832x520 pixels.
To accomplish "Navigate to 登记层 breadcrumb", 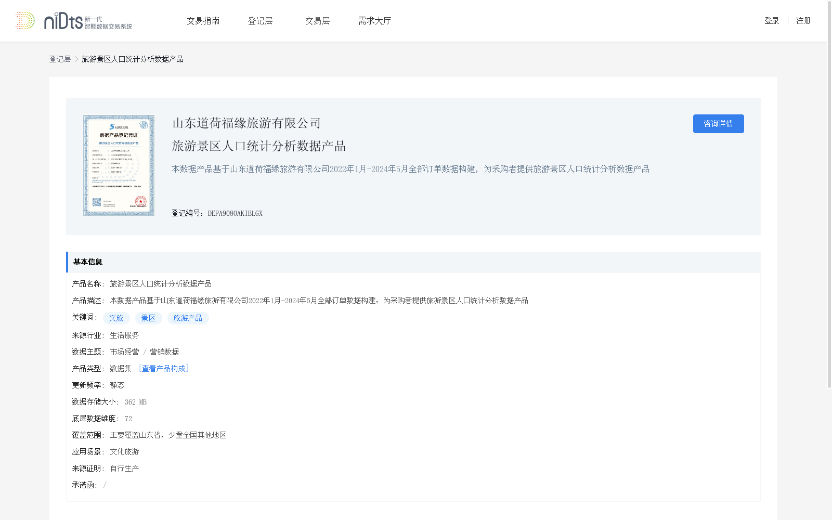I will point(60,59).
